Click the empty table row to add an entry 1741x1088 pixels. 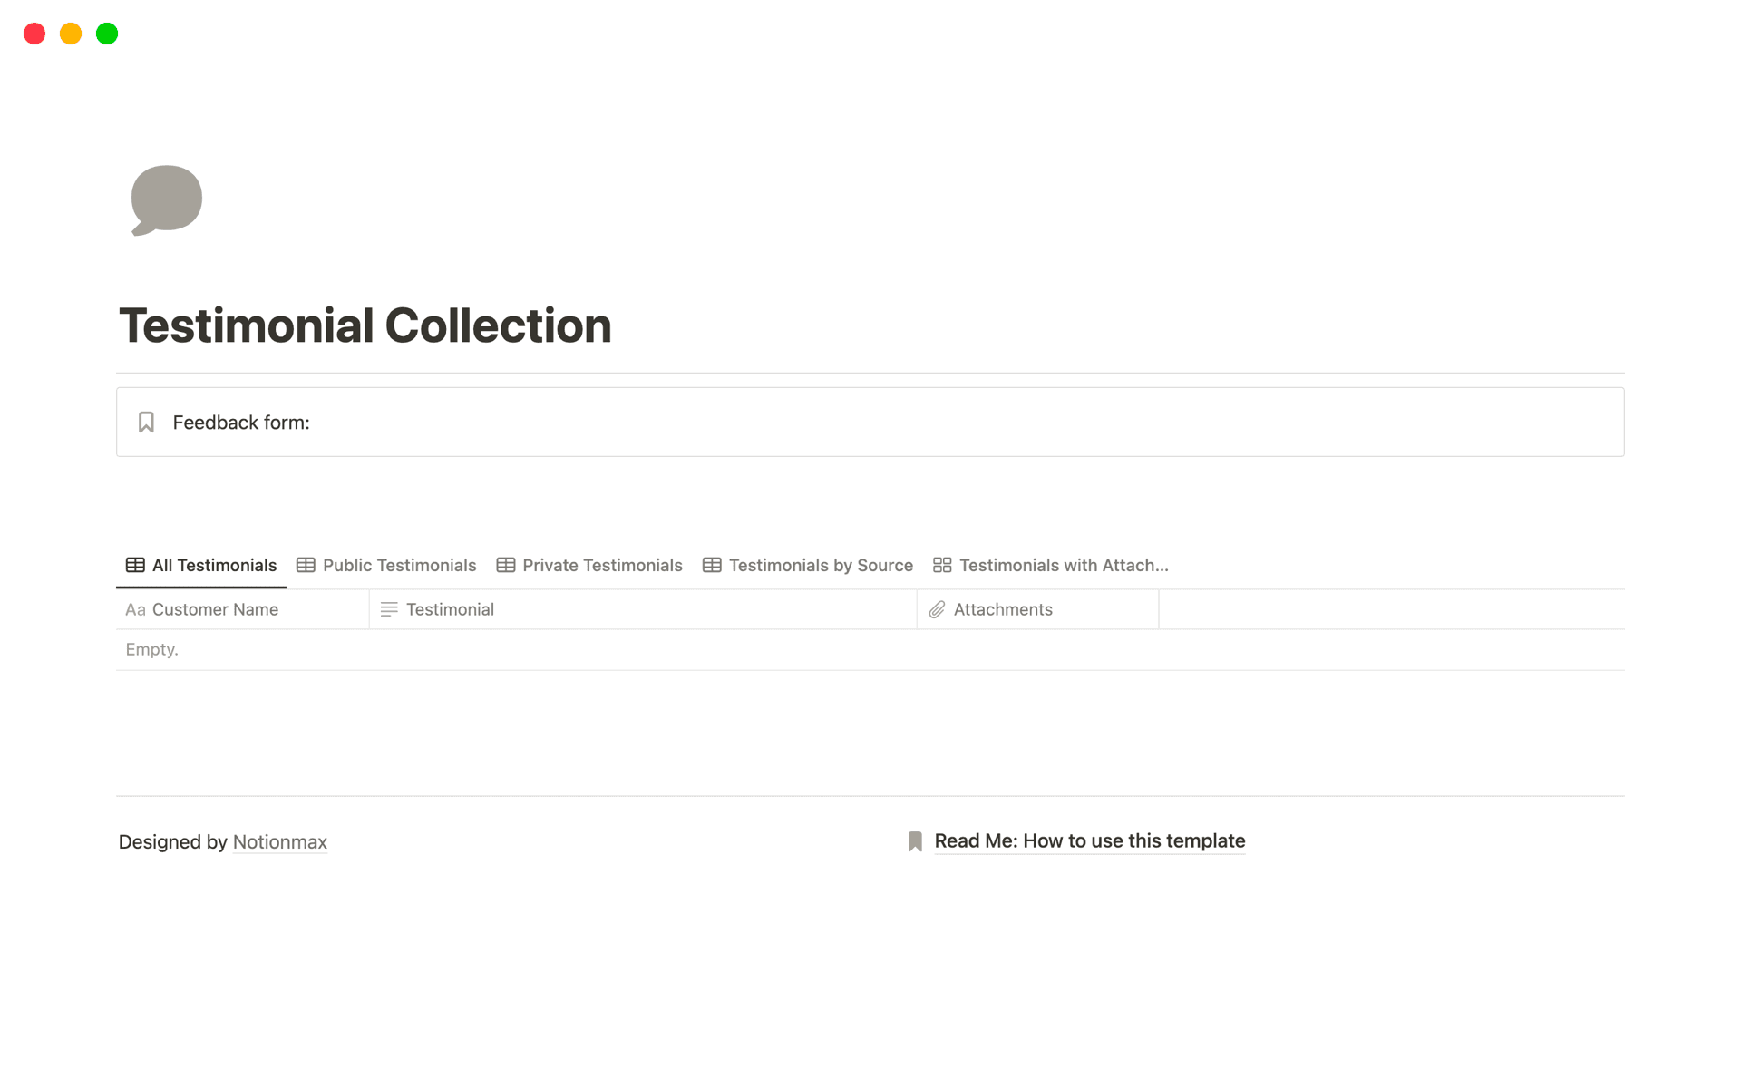[363, 649]
